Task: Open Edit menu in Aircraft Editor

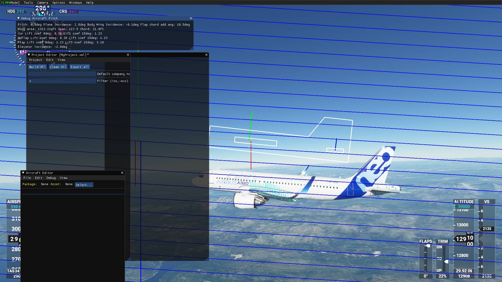Action: pyautogui.click(x=38, y=178)
